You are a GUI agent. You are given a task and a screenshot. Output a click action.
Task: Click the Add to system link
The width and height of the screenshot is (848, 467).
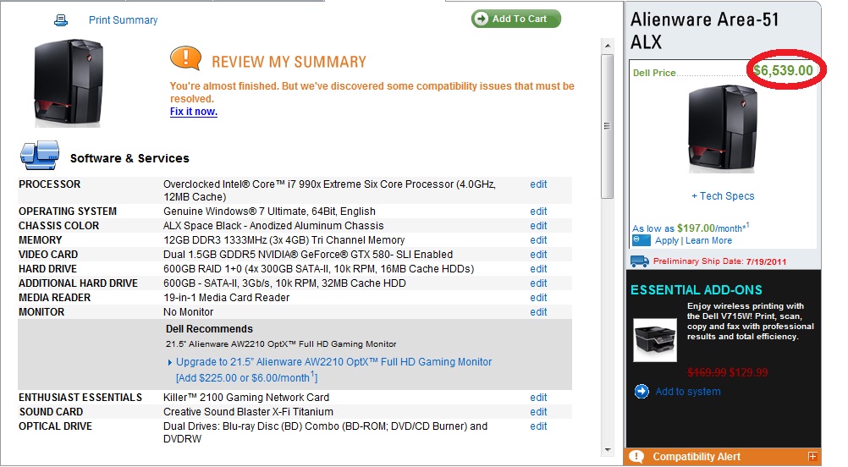(x=688, y=392)
